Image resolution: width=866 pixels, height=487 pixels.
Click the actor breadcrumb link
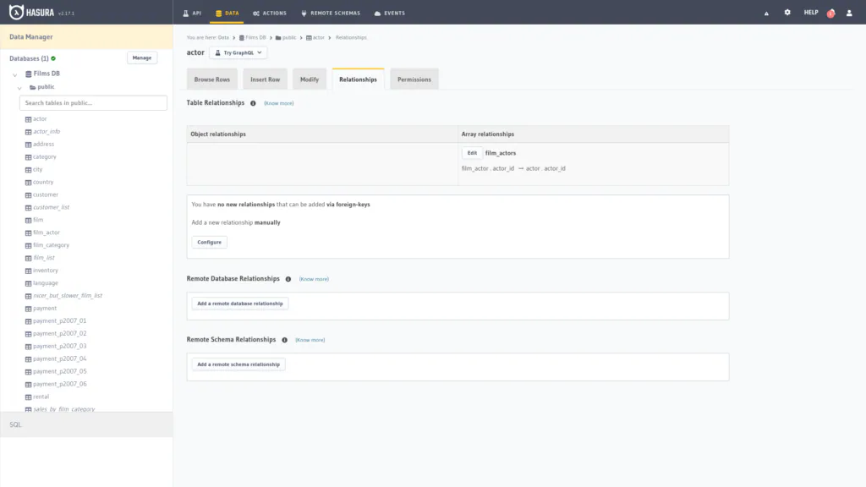(315, 37)
